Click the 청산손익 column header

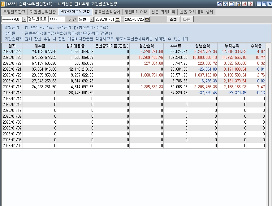coord(147,46)
